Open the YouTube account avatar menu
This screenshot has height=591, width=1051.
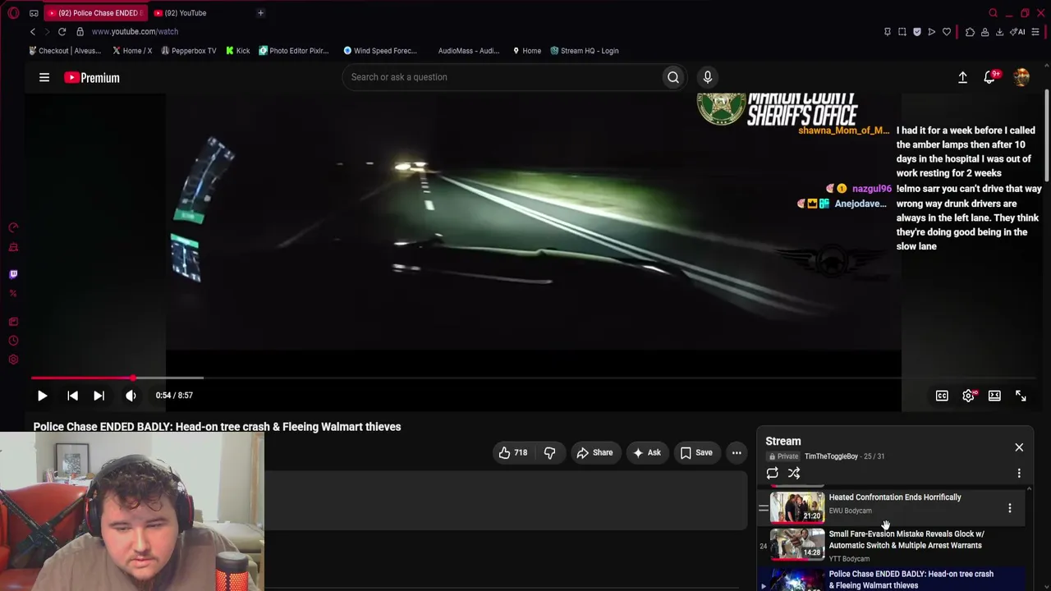1021,77
